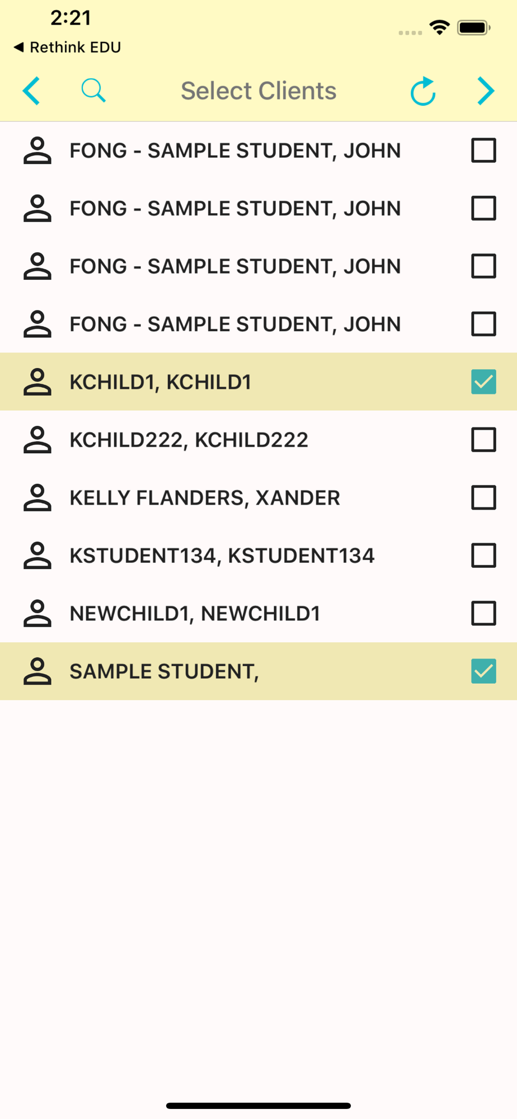Go back with left chevron arrow
This screenshot has height=1119, width=517.
coord(32,91)
